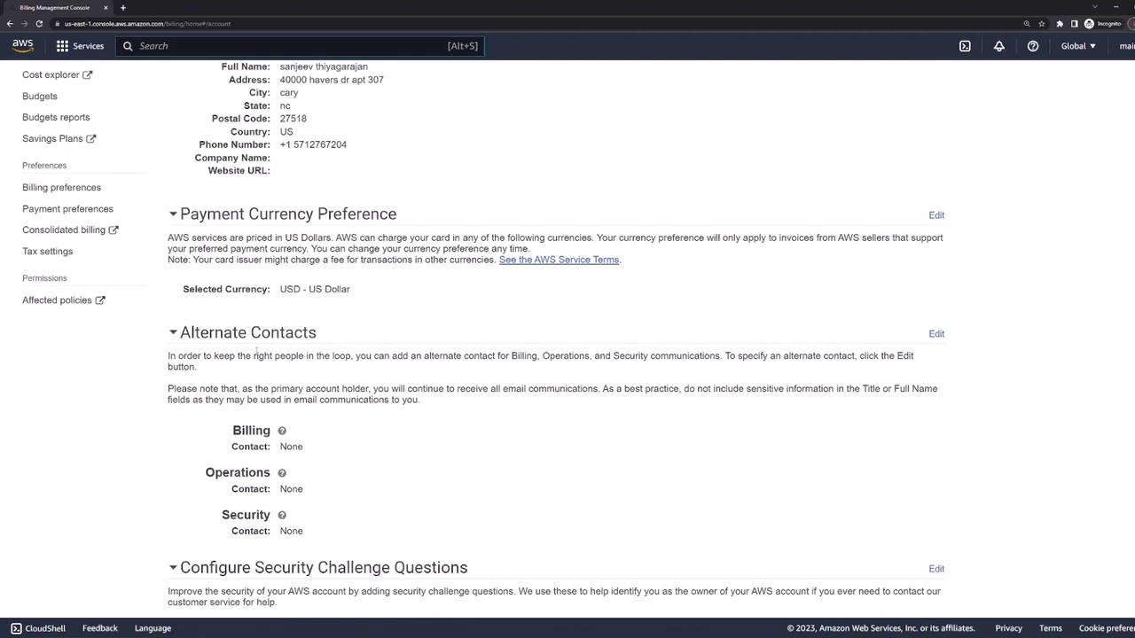
Task: Launch CloudShell from the top navigation bar
Action: coord(965,46)
